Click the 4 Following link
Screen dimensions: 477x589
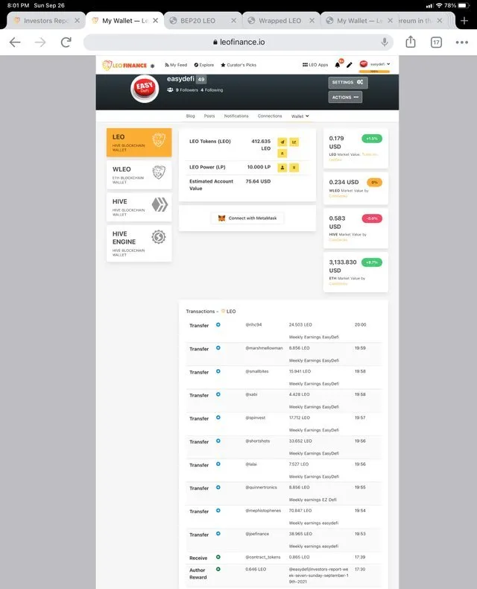pos(212,90)
